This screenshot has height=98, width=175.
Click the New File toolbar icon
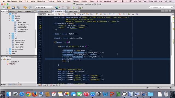4,8
